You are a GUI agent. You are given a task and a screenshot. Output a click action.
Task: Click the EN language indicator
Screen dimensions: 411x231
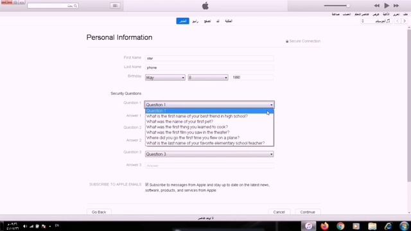point(57,225)
